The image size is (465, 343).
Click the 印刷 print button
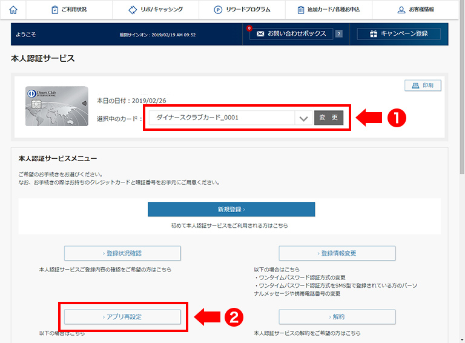(x=423, y=86)
